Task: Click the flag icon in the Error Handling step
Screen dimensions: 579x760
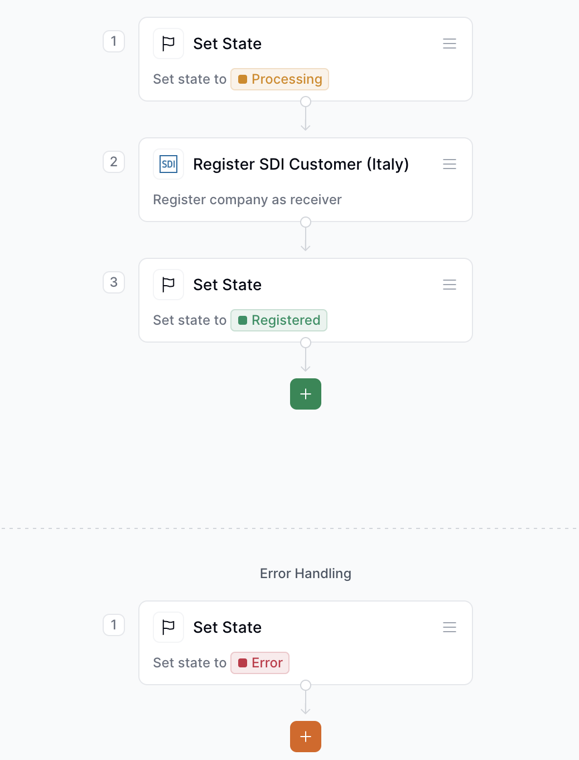Action: coord(168,627)
